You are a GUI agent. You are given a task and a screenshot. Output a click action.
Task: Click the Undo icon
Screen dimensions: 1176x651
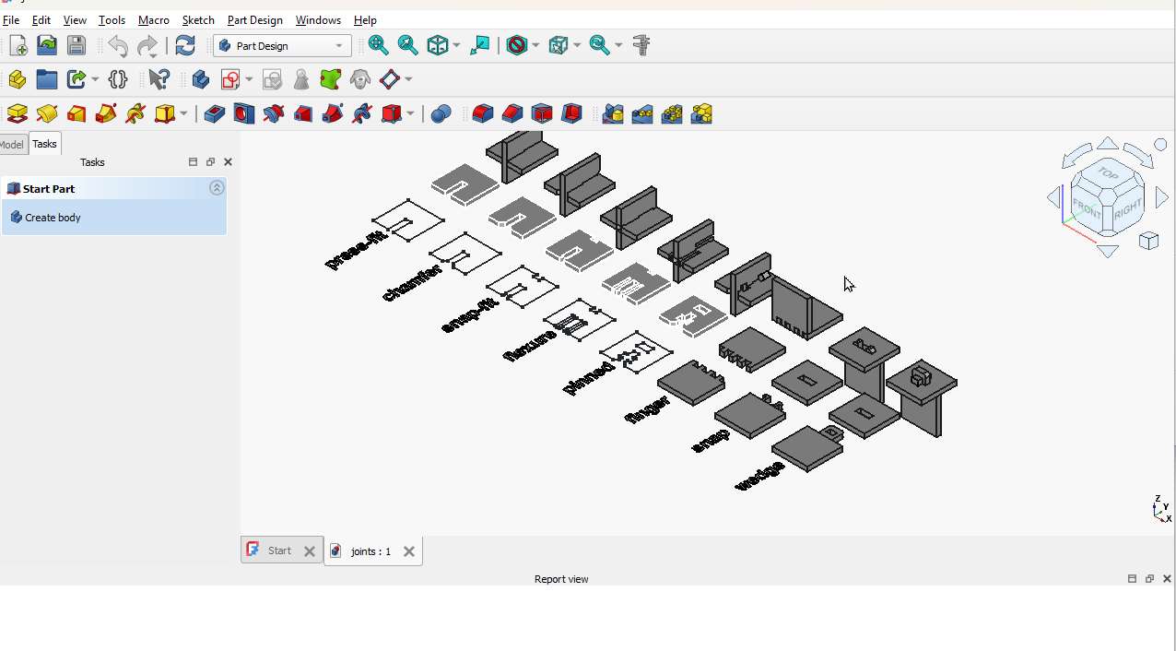[118, 44]
